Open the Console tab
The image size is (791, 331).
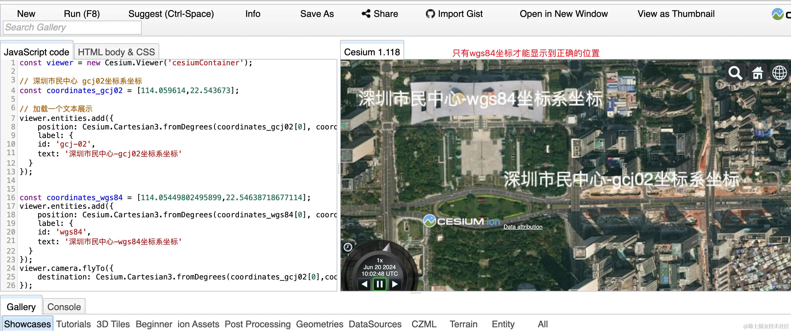[x=64, y=307]
